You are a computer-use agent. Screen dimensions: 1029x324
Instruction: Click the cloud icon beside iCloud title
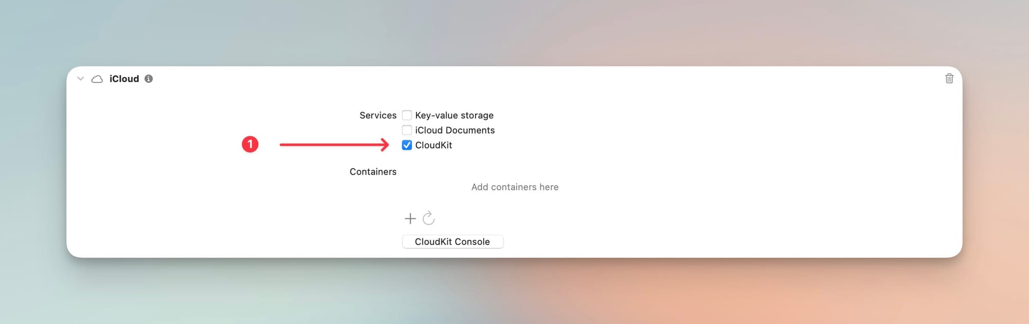tap(97, 79)
